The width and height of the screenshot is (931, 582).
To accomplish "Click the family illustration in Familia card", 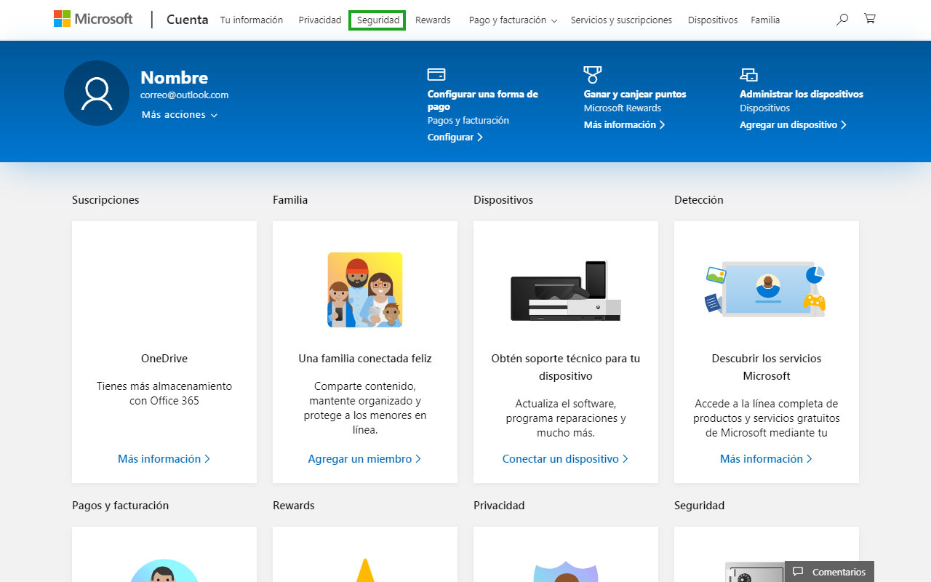I will pyautogui.click(x=365, y=290).
